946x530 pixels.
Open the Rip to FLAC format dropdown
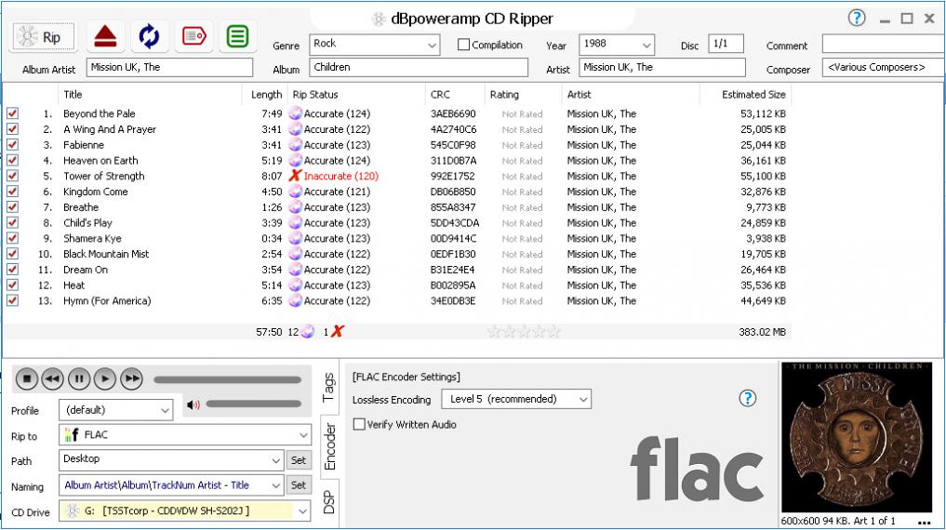tap(185, 434)
